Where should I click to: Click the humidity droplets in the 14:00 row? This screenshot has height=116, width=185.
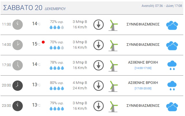pyautogui.click(x=57, y=48)
